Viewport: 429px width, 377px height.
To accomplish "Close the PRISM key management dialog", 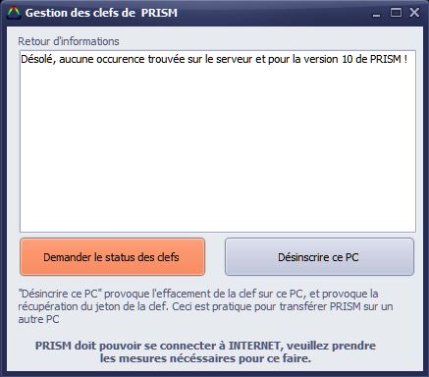I will point(414,13).
